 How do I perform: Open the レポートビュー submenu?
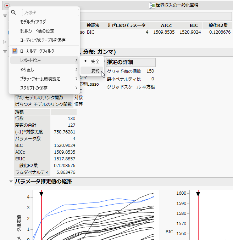tap(44, 60)
